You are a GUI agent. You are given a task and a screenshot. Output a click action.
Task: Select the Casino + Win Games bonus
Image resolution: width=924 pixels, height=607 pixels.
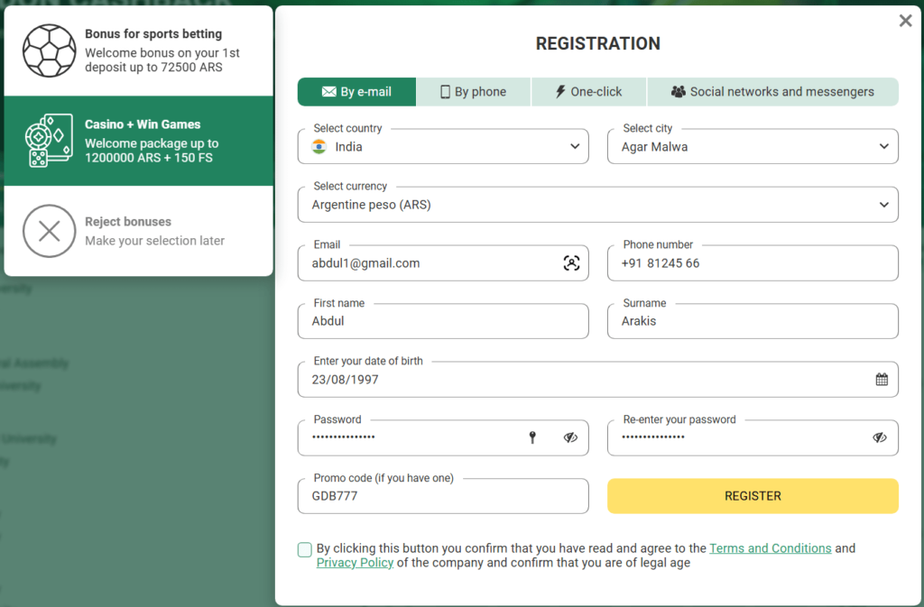coord(138,141)
